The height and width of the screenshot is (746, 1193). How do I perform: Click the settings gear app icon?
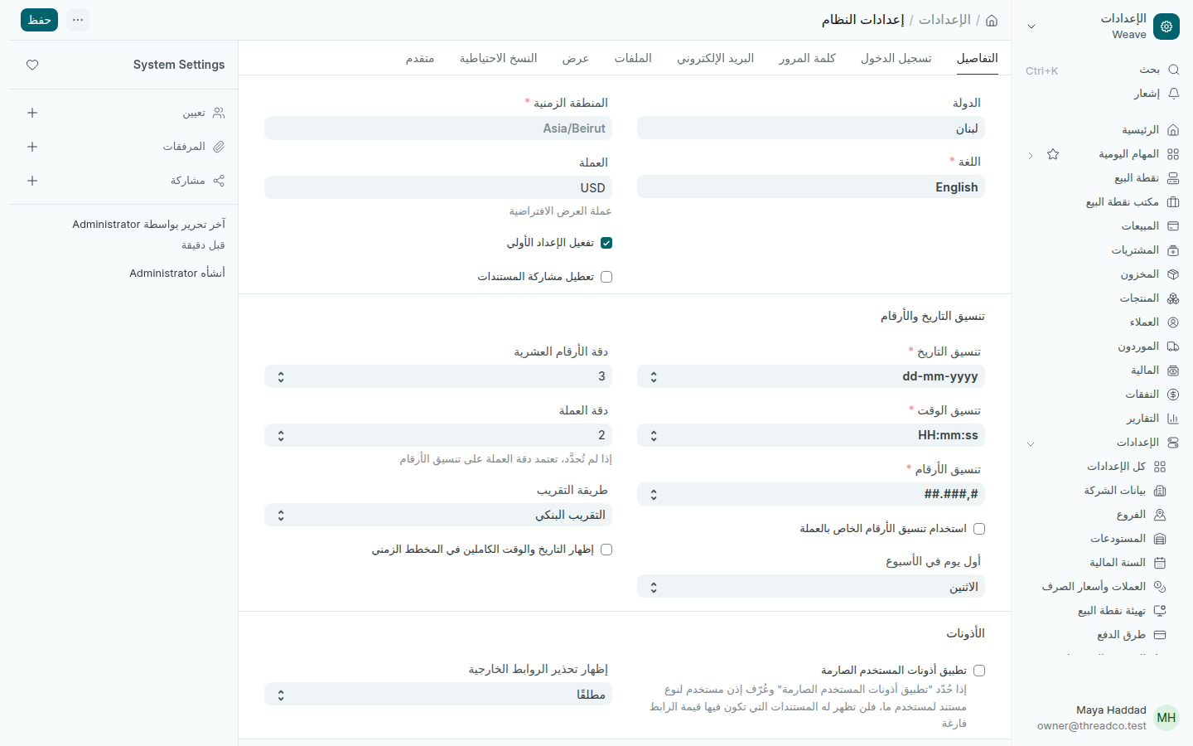pos(1166,27)
